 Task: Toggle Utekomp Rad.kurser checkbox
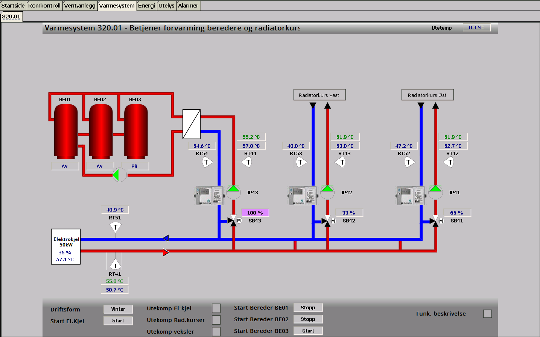[216, 320]
